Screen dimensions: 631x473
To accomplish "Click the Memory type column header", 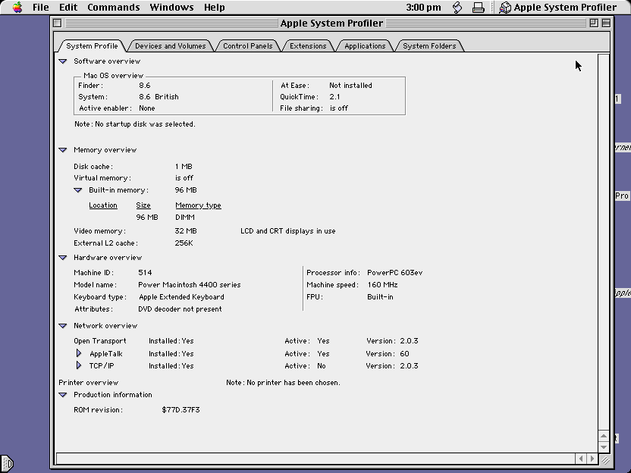I will pyautogui.click(x=198, y=205).
